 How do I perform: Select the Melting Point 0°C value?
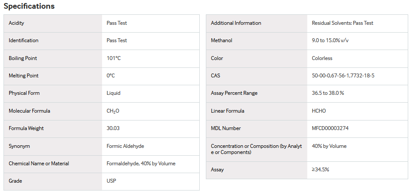click(x=111, y=76)
